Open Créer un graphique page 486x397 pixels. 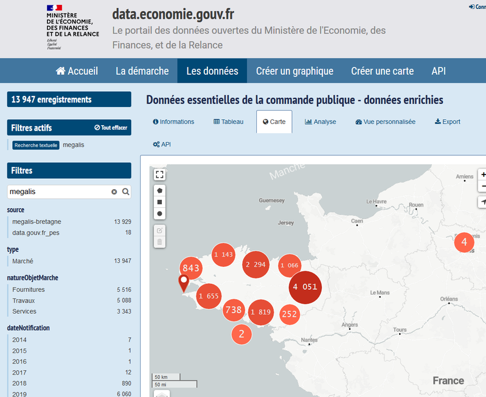(x=295, y=71)
